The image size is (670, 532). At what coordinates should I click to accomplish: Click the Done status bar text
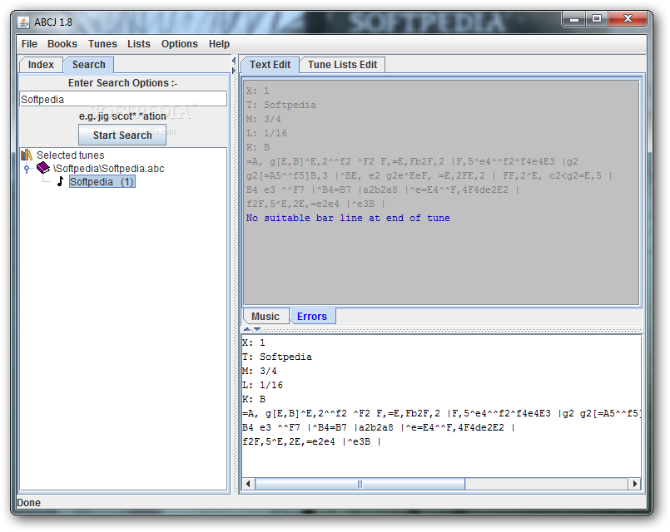[x=28, y=503]
